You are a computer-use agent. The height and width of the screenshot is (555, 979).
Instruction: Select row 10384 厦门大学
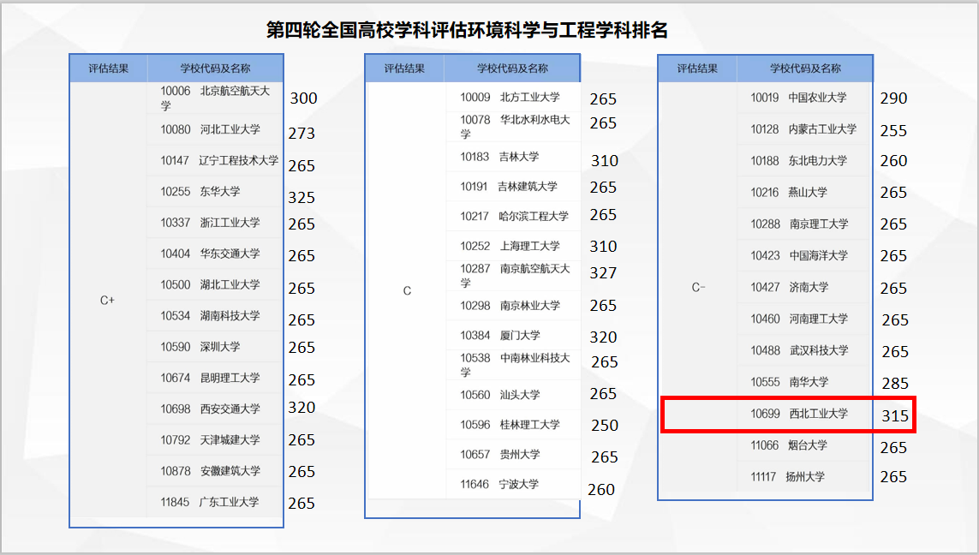point(513,336)
